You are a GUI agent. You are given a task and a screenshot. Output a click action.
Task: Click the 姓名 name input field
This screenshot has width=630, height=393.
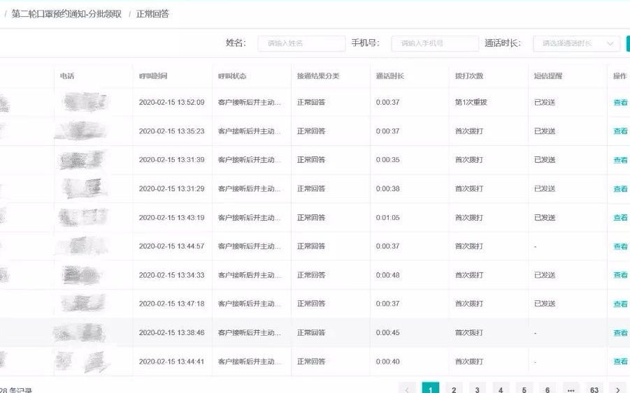pyautogui.click(x=301, y=43)
